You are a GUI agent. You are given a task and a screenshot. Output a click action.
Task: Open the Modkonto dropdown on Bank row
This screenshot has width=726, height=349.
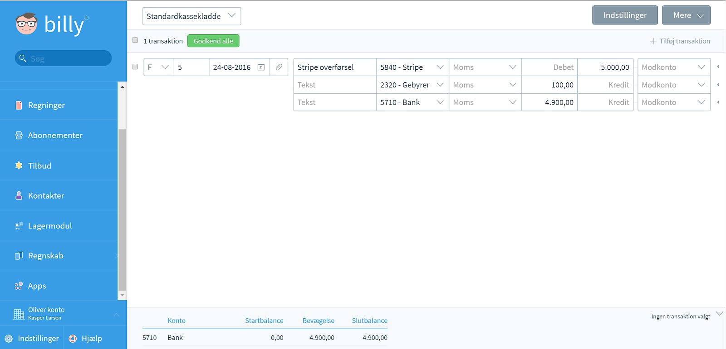(x=674, y=102)
